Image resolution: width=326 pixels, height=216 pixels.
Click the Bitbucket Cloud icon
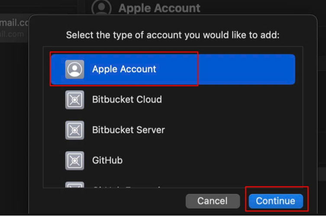74,100
